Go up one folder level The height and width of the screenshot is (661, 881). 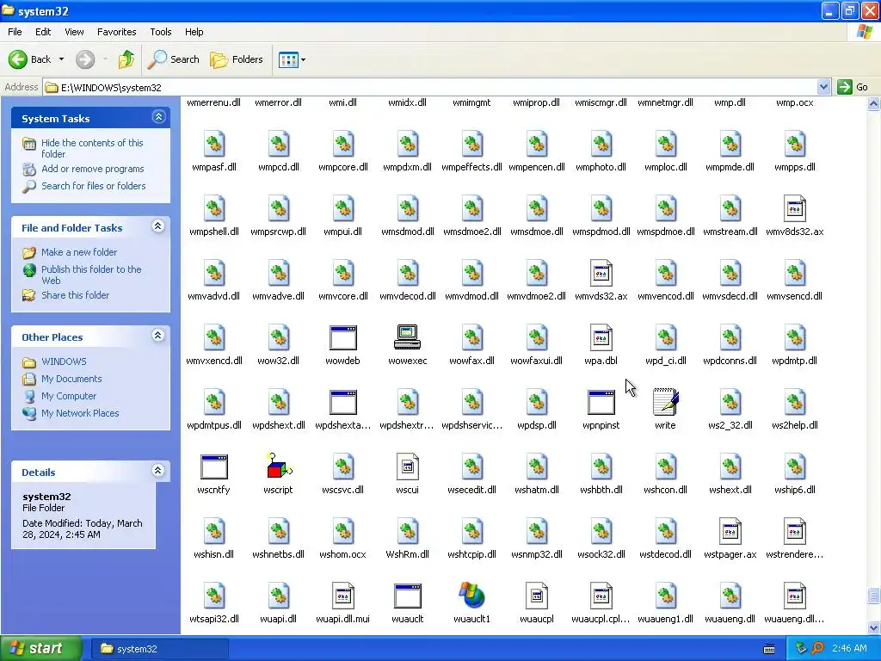[x=126, y=59]
